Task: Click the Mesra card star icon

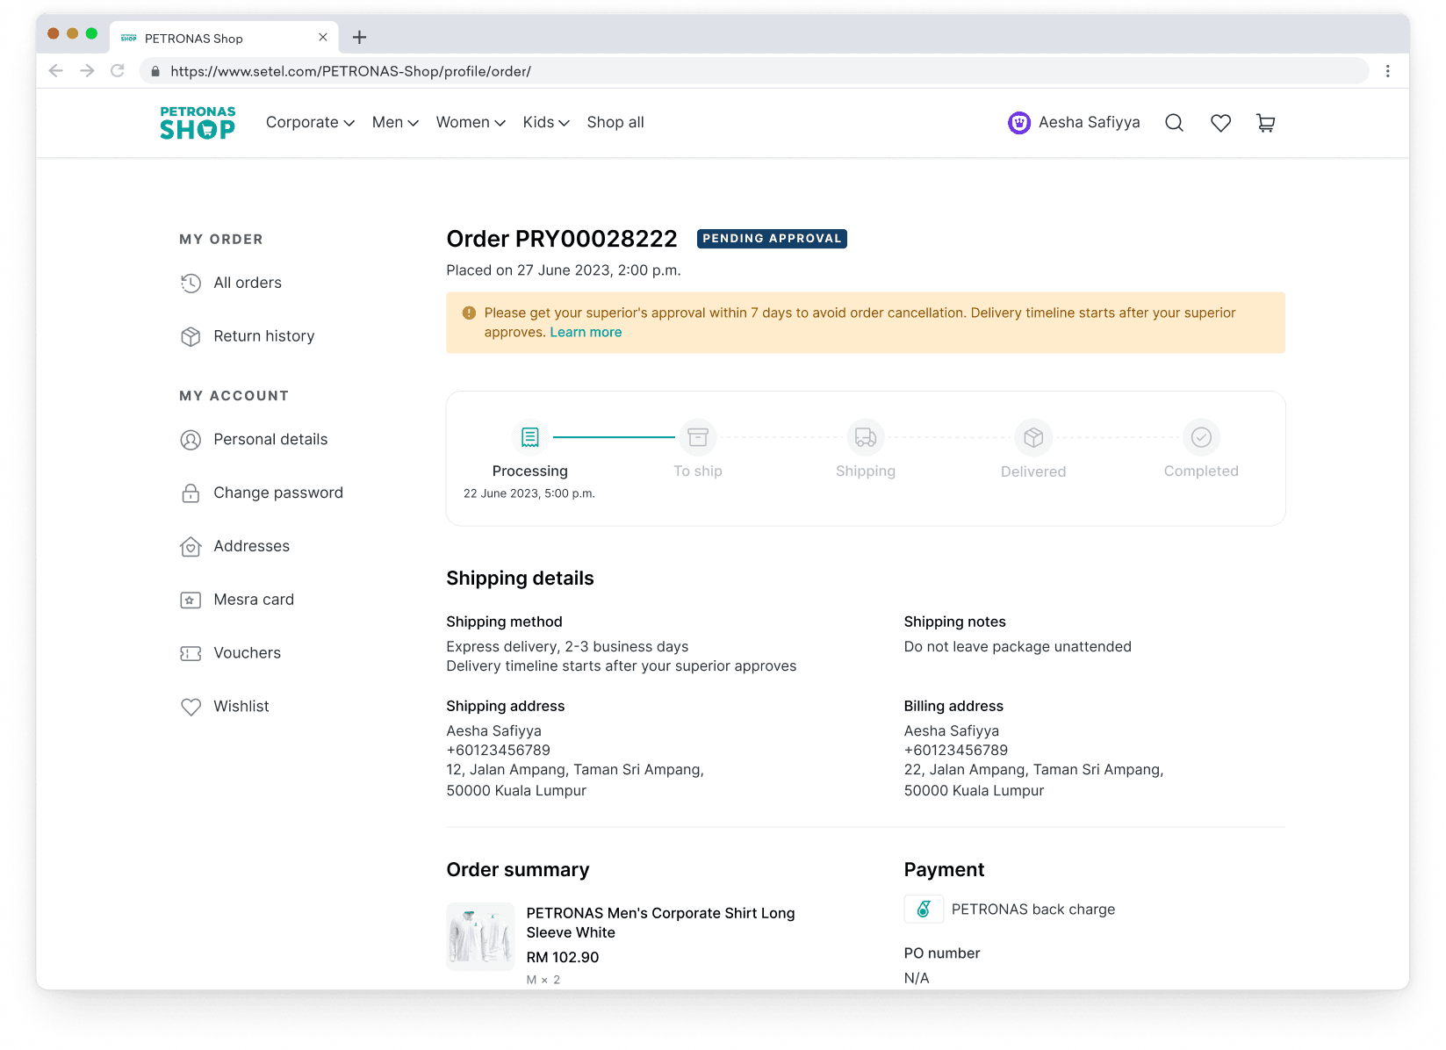Action: coord(191,601)
